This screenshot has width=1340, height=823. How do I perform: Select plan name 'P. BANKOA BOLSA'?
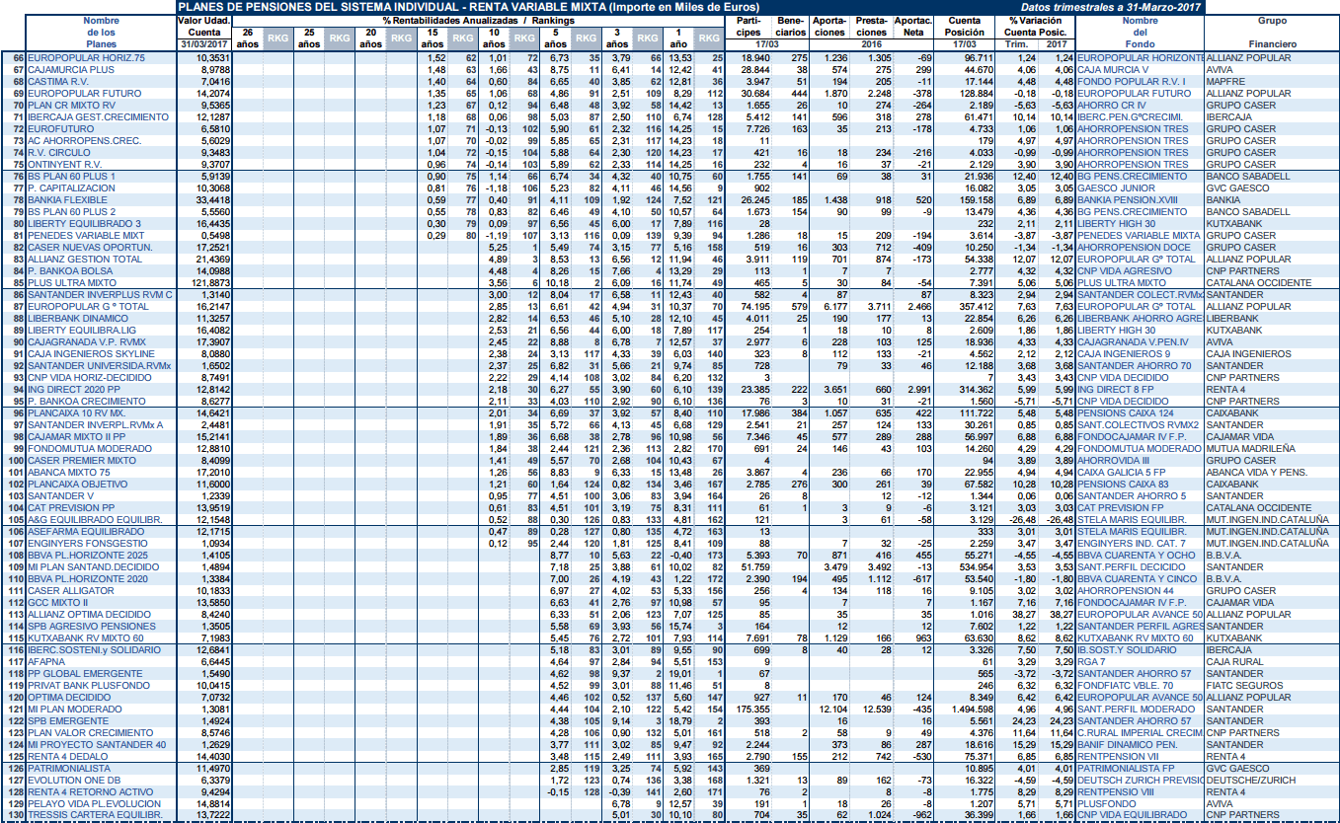click(72, 271)
